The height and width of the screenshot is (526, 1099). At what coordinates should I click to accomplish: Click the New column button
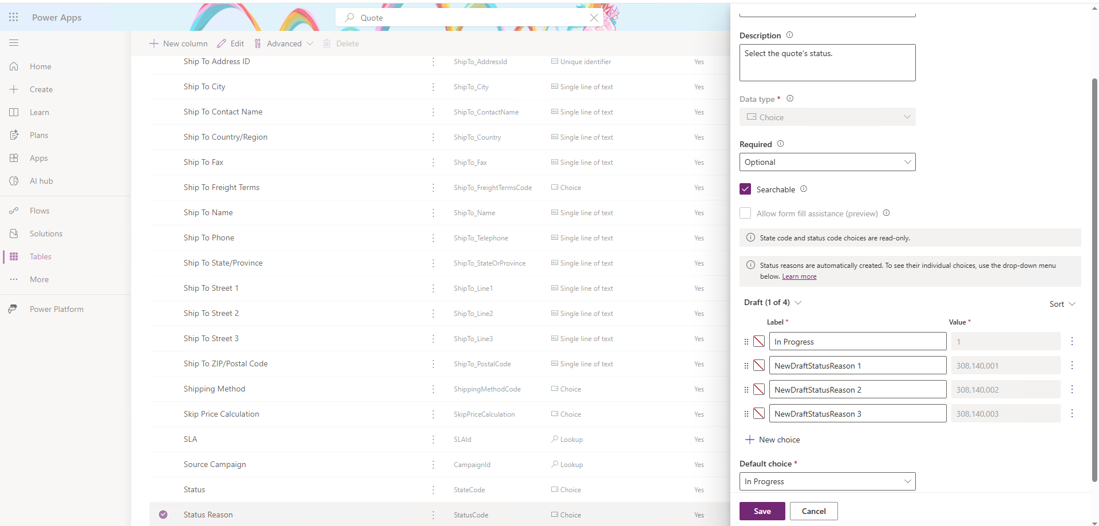[179, 43]
